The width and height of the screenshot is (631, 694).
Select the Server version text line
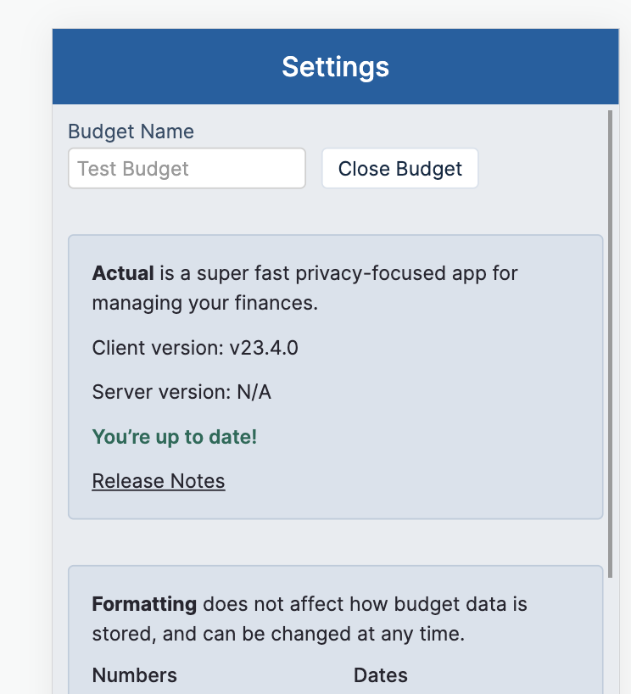[181, 392]
